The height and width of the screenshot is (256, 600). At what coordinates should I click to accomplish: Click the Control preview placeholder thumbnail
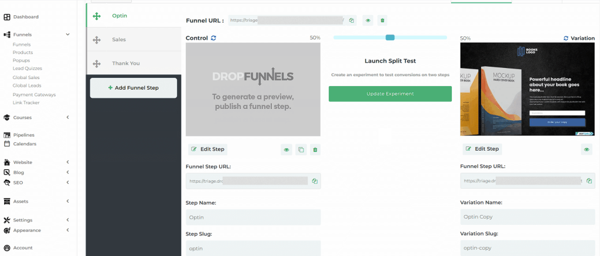pos(253,89)
